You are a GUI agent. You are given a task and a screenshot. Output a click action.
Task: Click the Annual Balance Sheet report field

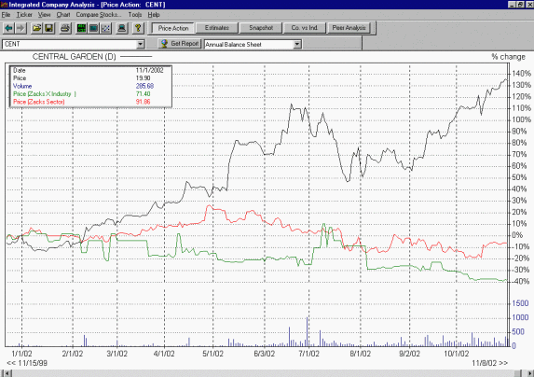[249, 44]
